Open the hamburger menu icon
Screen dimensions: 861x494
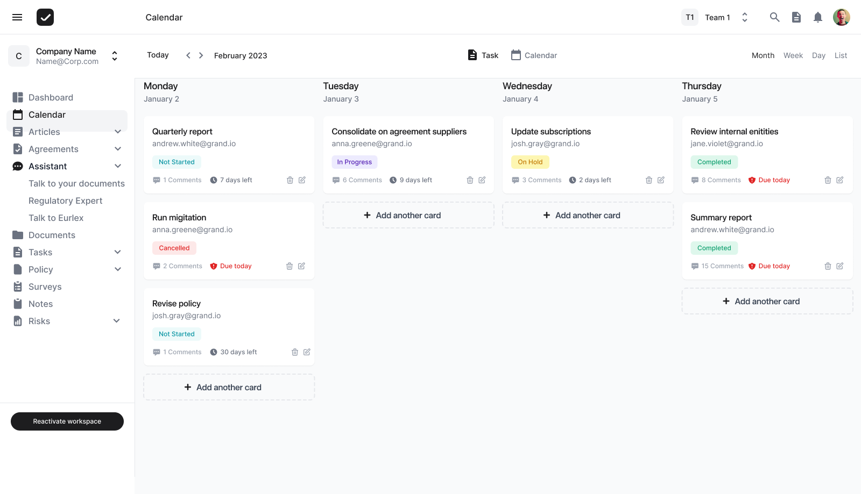click(x=17, y=17)
